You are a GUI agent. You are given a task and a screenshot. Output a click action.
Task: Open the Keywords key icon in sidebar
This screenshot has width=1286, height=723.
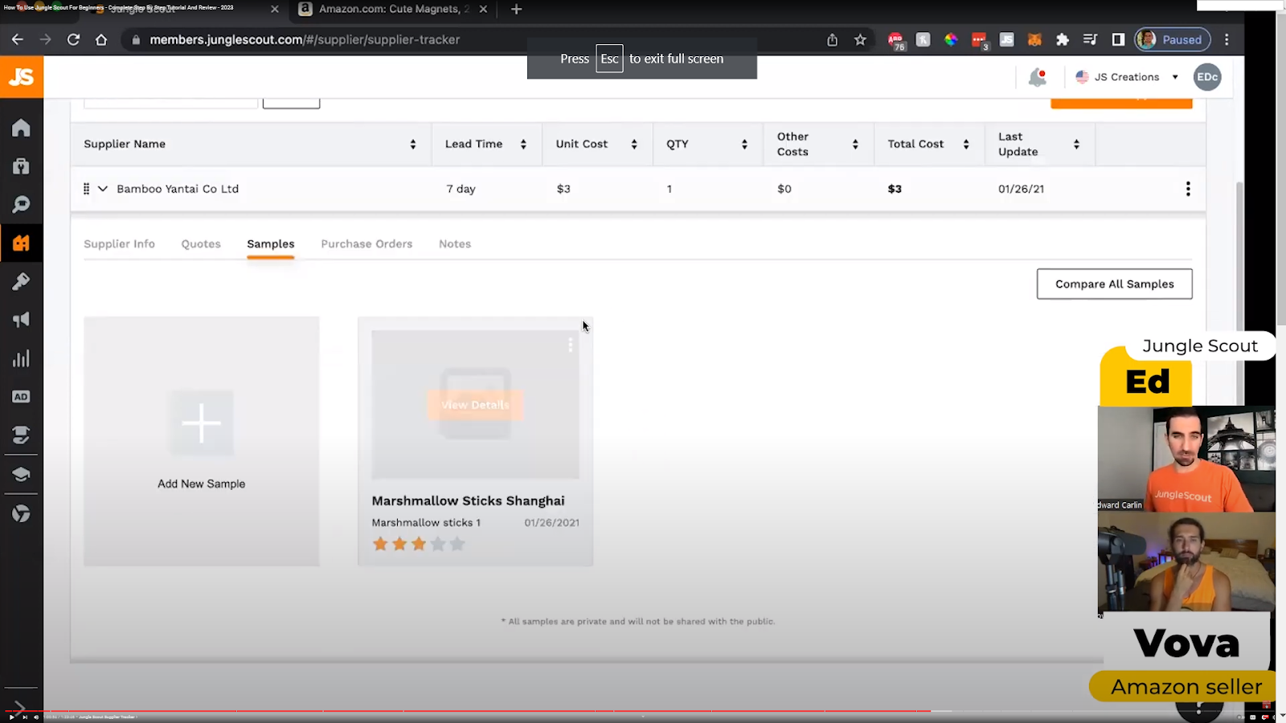(x=22, y=281)
